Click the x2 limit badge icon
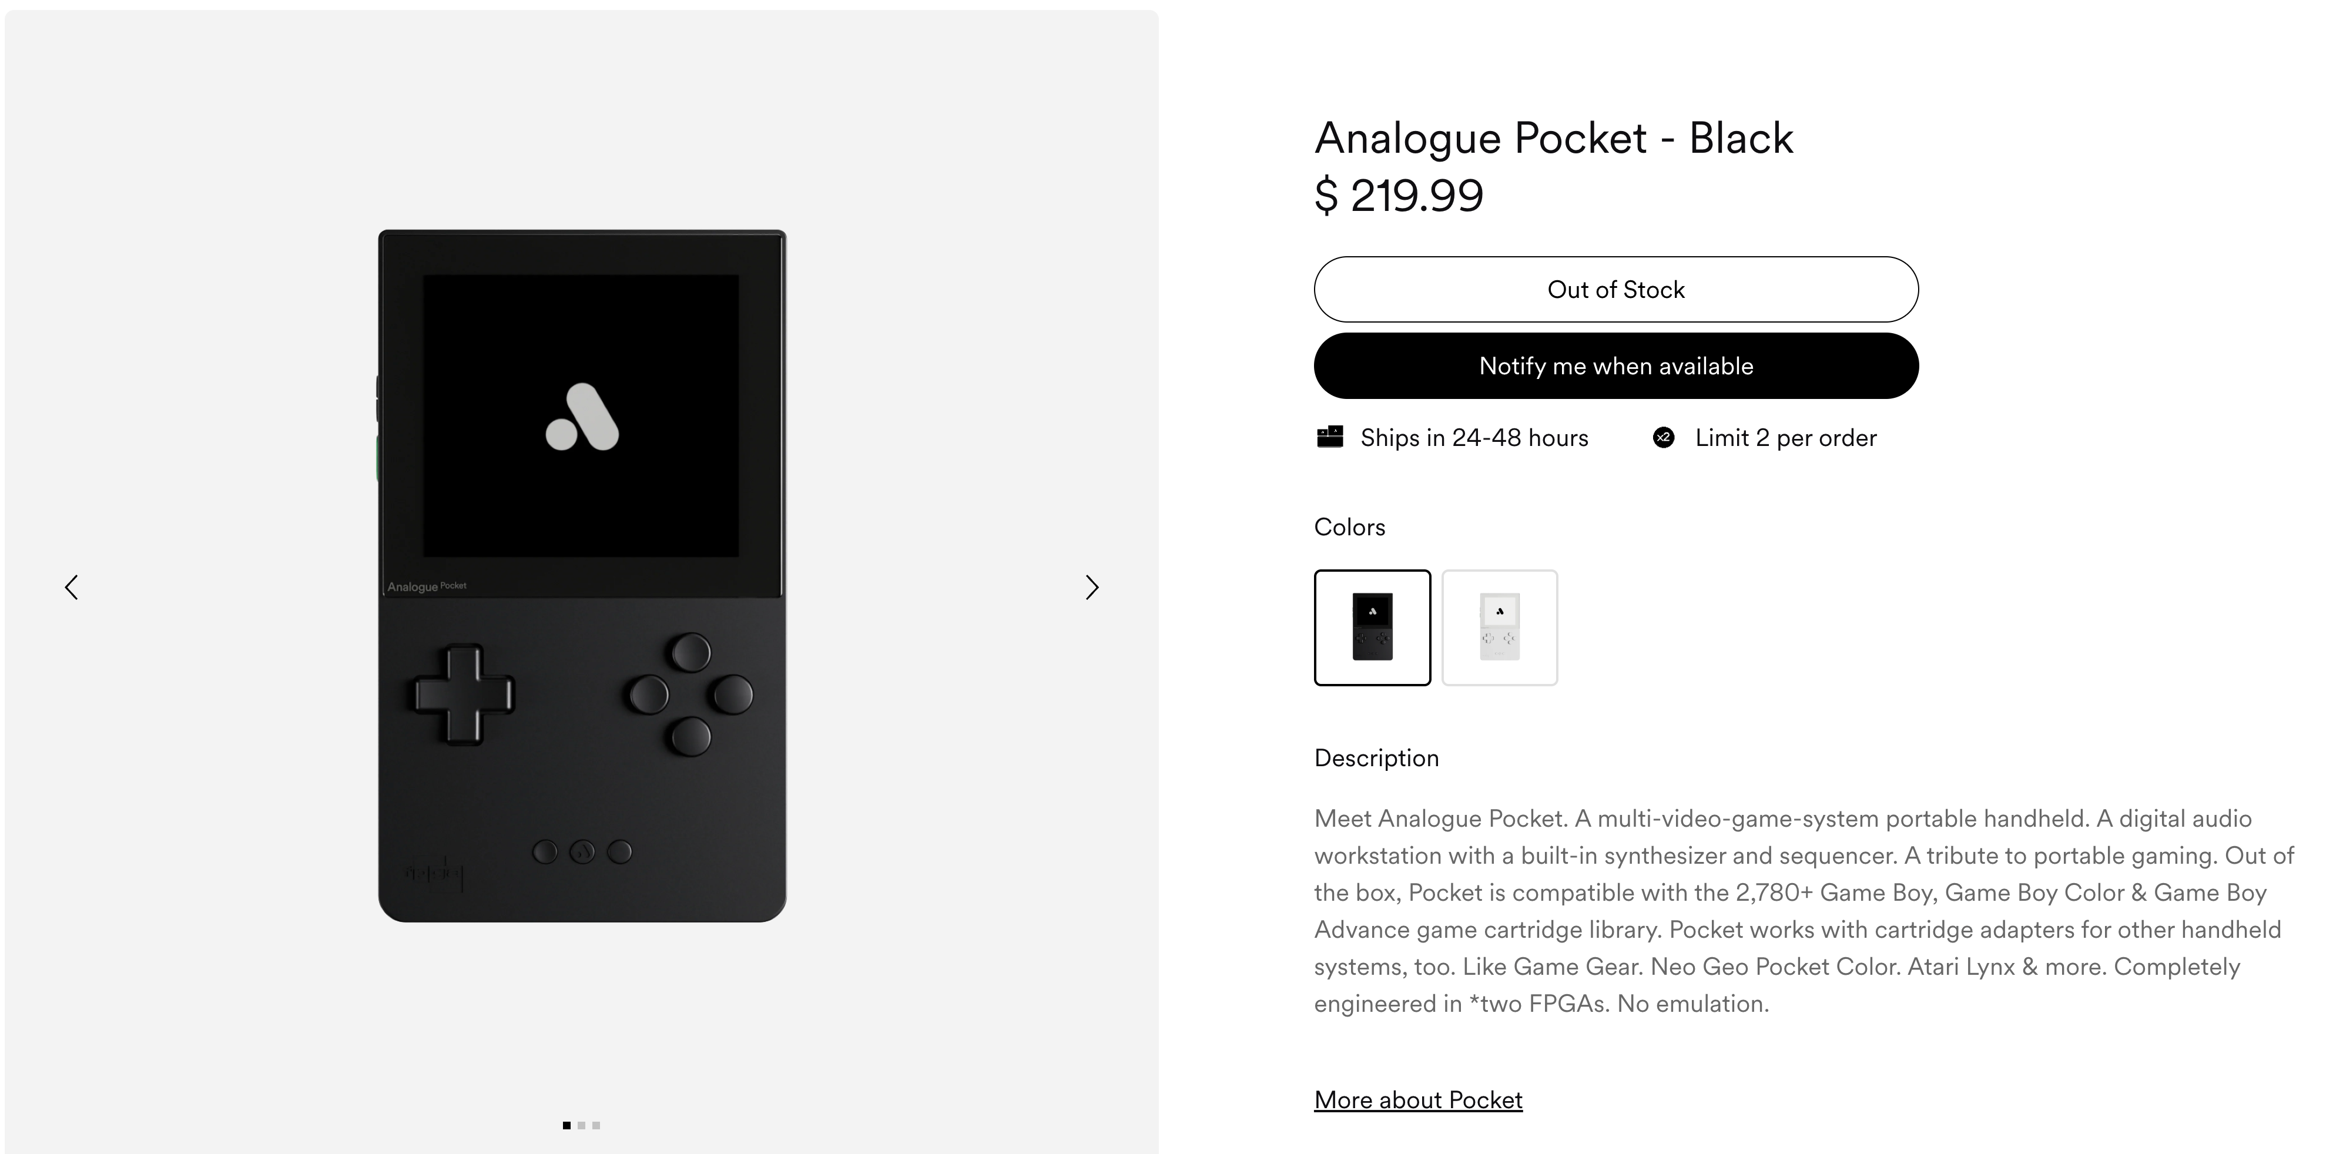Image resolution: width=2333 pixels, height=1154 pixels. pyautogui.click(x=1664, y=438)
